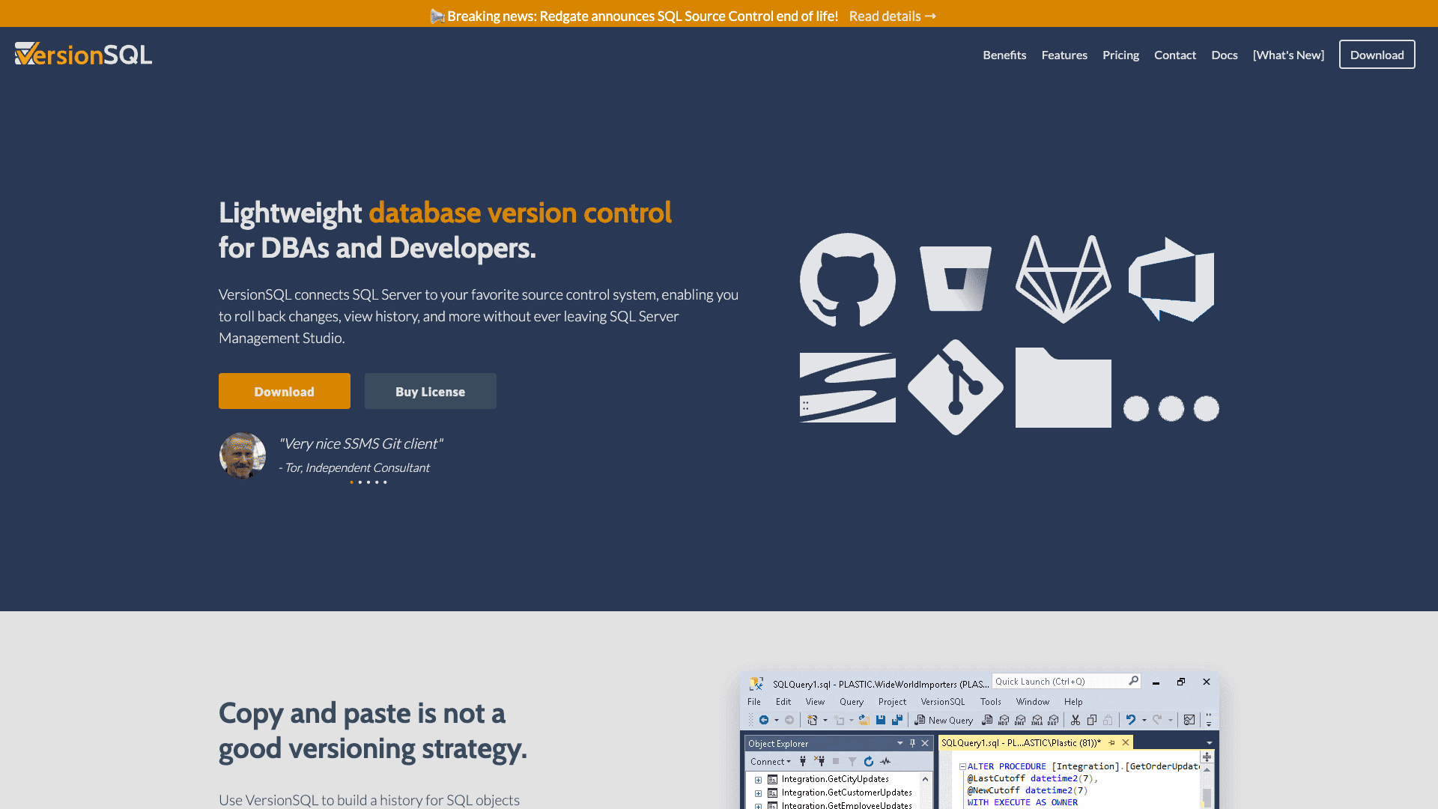Viewport: 1438px width, 809px height.
Task: Open the VersionSQL menu in SSMS
Action: pos(942,702)
